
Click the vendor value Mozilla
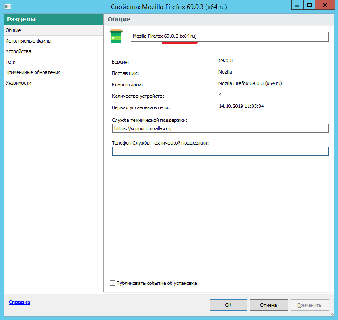(225, 72)
